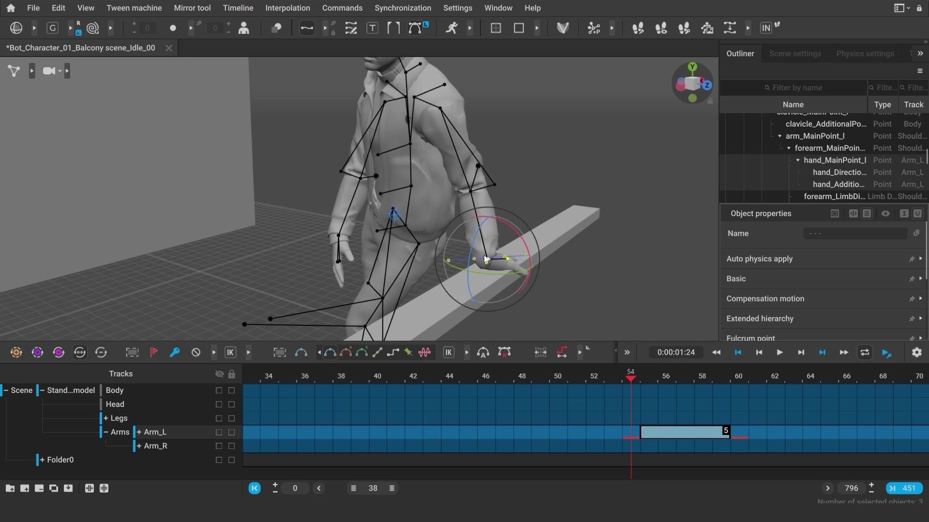
Task: Toggle the eye icon in Object properties
Action: point(885,214)
